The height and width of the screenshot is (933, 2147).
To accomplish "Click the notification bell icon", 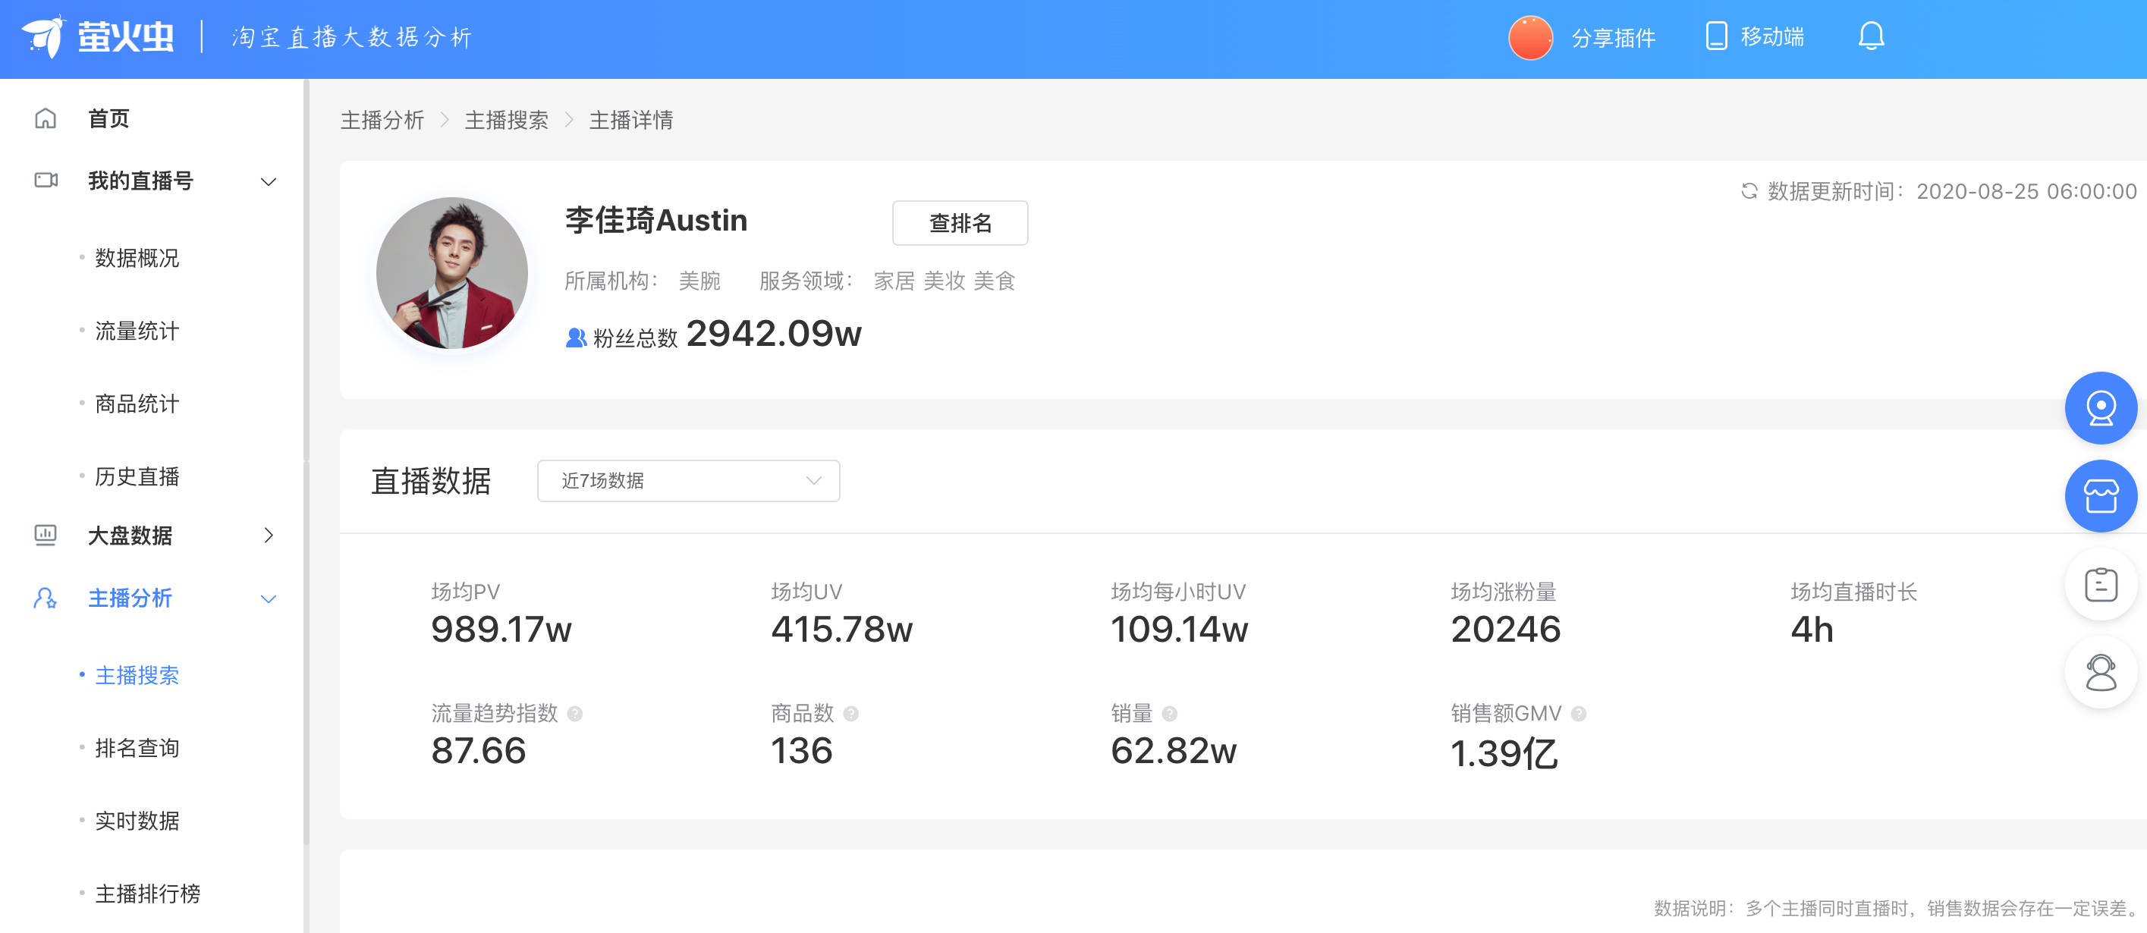I will point(1870,36).
